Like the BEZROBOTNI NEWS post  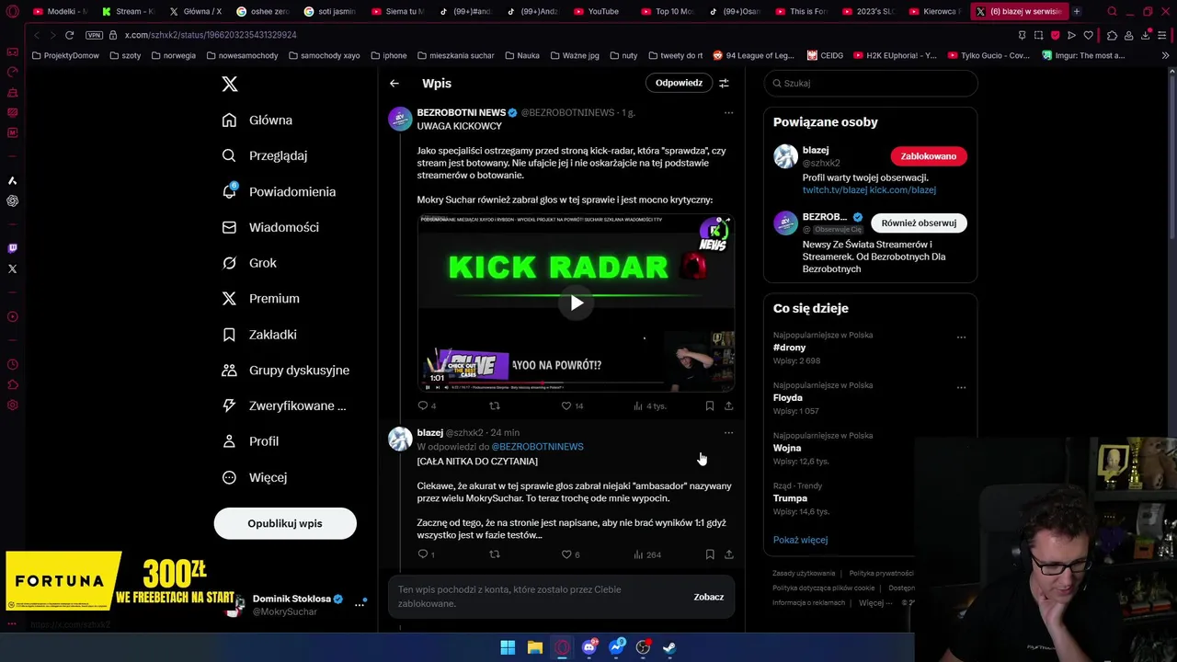tap(566, 405)
